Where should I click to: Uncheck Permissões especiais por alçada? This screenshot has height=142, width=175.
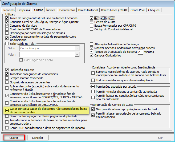click(93, 87)
